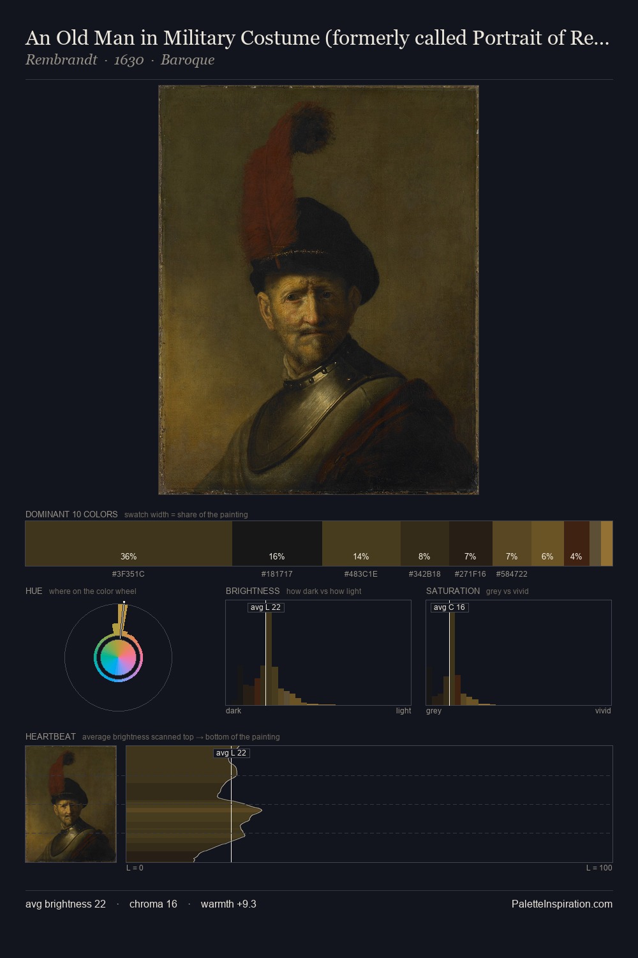Click the 'grey' label under Saturation histogram

[434, 711]
